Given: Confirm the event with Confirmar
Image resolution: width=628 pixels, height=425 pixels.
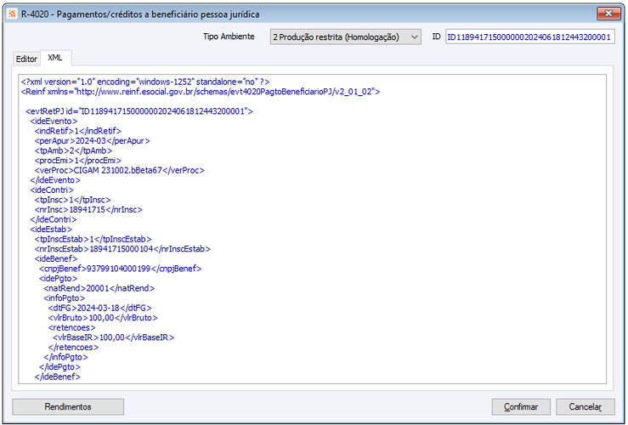Looking at the screenshot, I should coord(521,406).
